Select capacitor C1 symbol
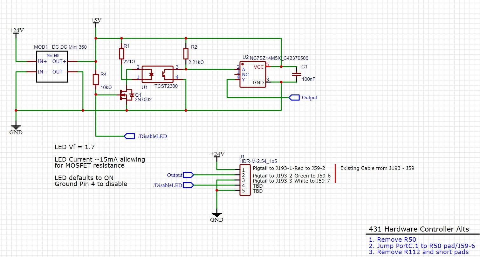Image resolution: width=480 pixels, height=257 pixels. (x=296, y=74)
